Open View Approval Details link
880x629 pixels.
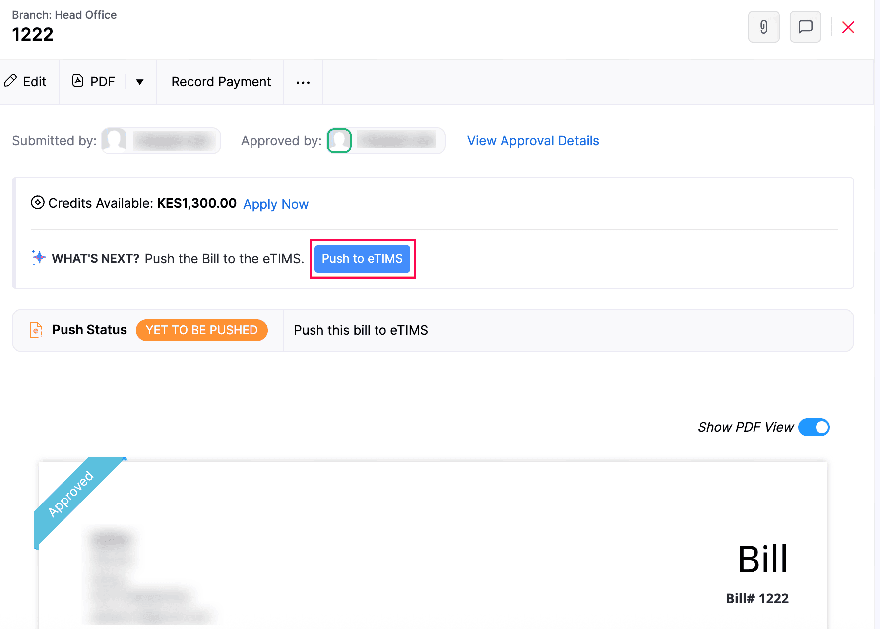coord(533,141)
